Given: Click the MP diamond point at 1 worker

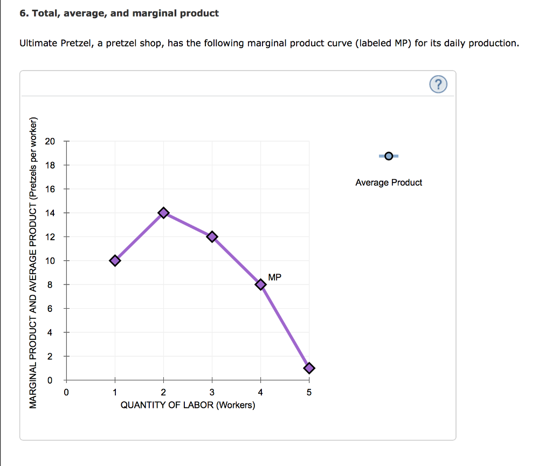Looking at the screenshot, I should point(114,260).
